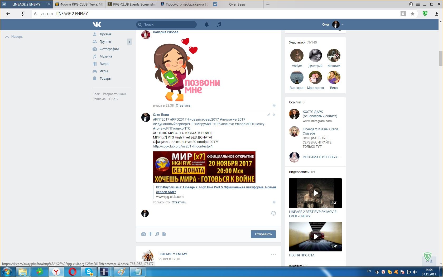The image size is (443, 277).
Task: Switch to the Олег Вввв tab
Action: tap(237, 4)
